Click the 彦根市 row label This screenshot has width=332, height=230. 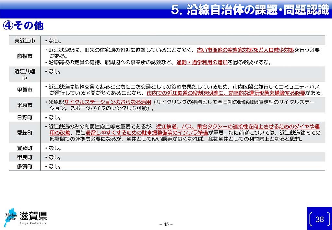coord(25,56)
